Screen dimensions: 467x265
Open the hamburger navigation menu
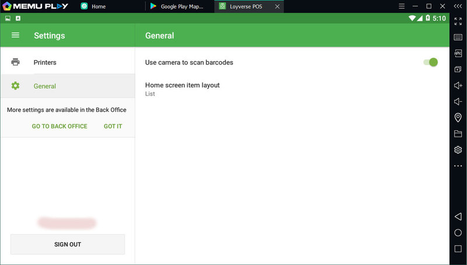coord(16,35)
